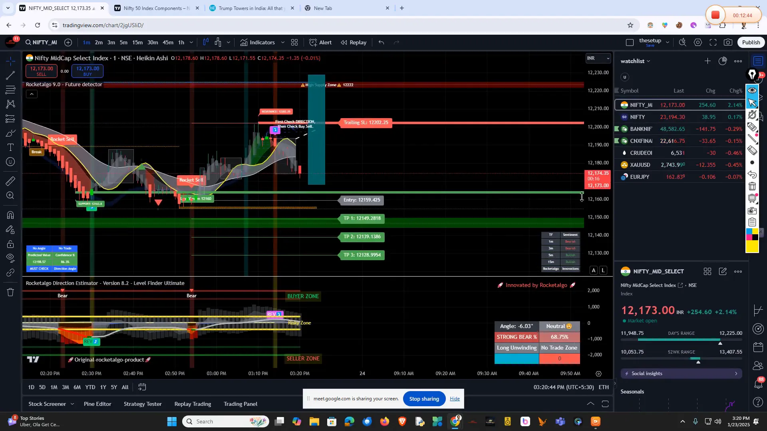Take a chart snapshot with the camera icon
The height and width of the screenshot is (431, 767).
(728, 42)
